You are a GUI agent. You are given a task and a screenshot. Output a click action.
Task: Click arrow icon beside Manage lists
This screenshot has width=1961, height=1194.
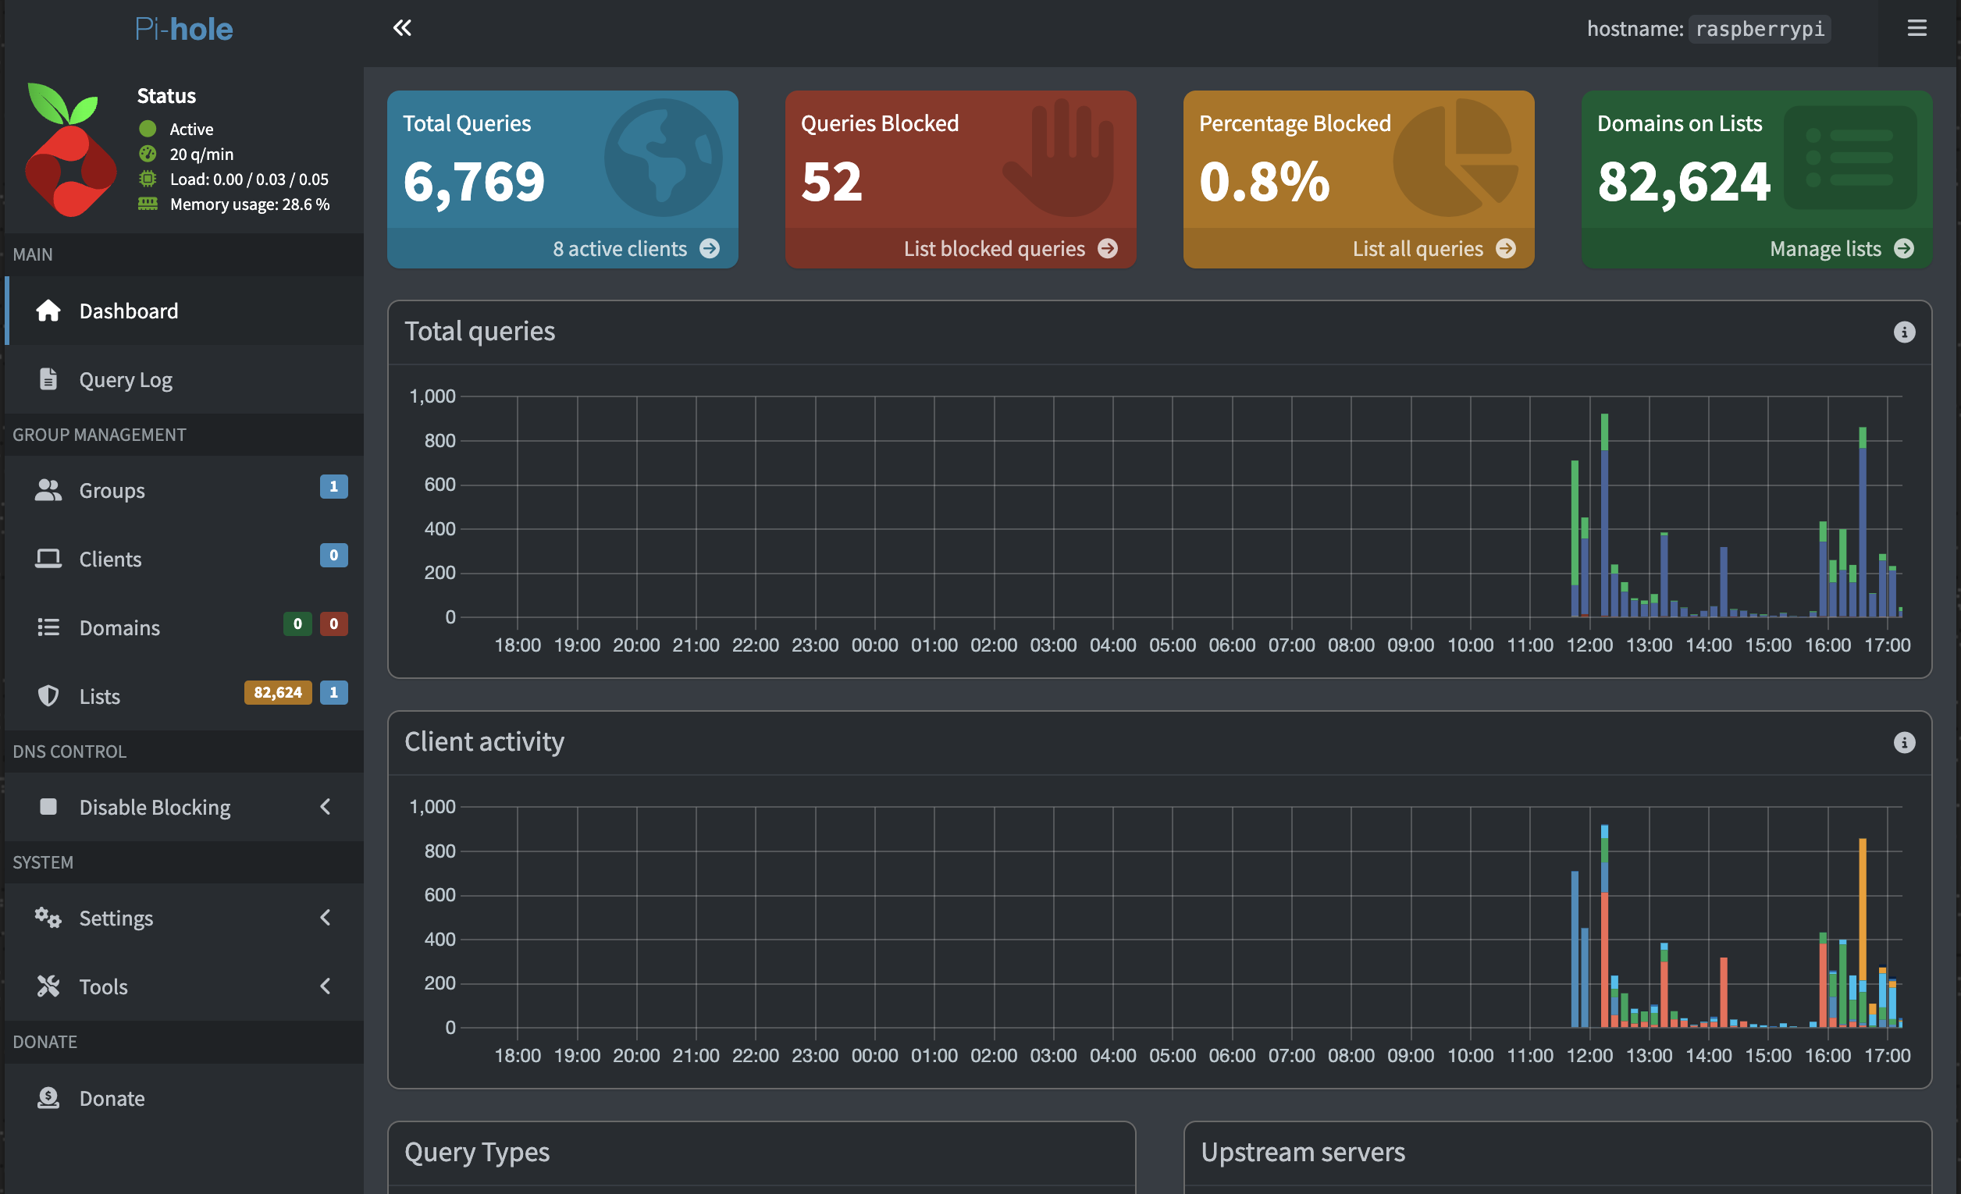click(x=1904, y=248)
